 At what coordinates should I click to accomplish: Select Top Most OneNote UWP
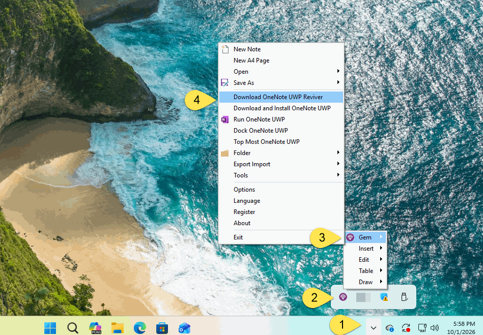tap(281, 142)
